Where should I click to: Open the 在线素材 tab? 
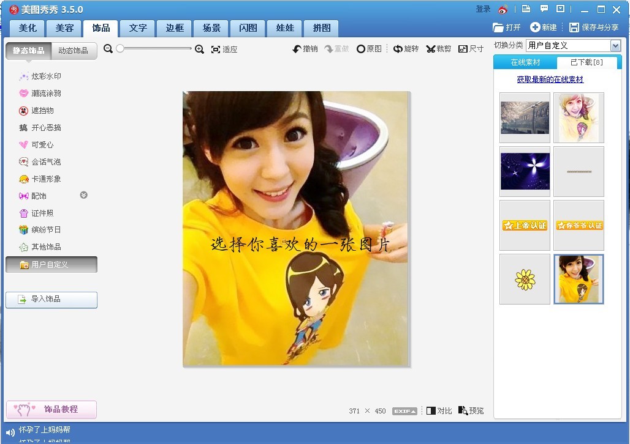click(x=525, y=62)
